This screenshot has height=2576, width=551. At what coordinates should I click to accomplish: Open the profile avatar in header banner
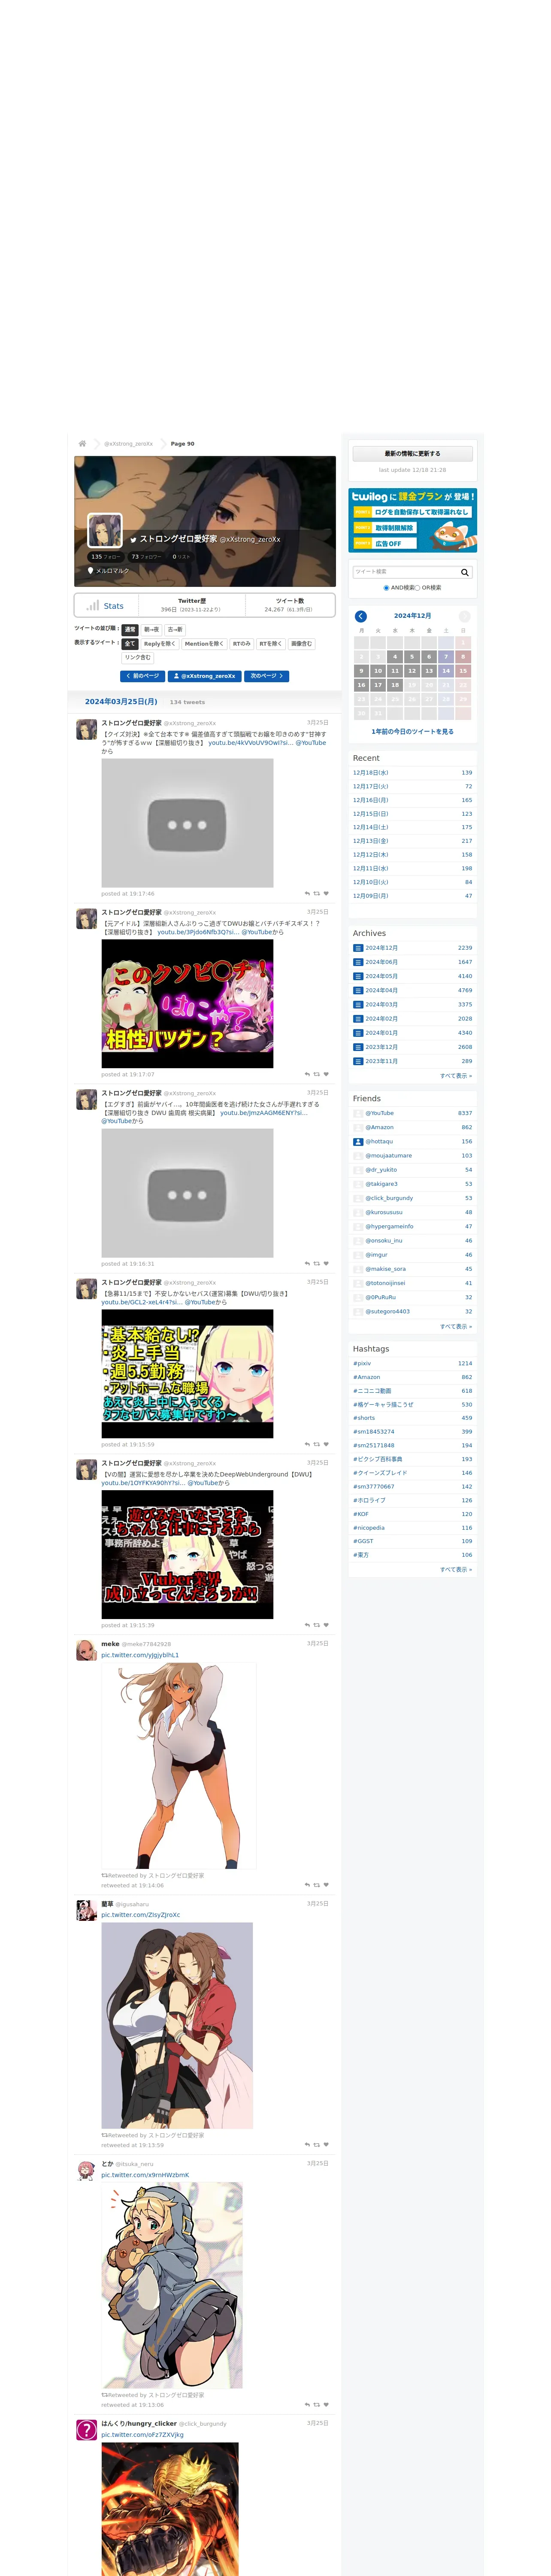105,530
